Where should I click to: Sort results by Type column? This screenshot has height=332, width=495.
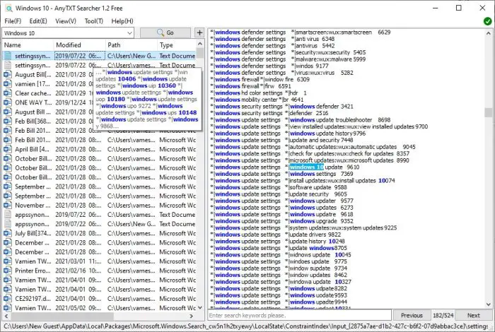(177, 45)
